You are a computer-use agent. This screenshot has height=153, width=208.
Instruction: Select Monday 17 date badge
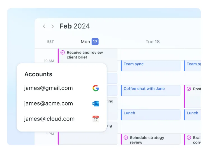[x=95, y=42]
